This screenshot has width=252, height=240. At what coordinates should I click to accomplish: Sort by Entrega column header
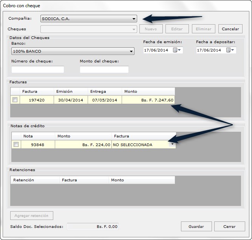coord(105,91)
